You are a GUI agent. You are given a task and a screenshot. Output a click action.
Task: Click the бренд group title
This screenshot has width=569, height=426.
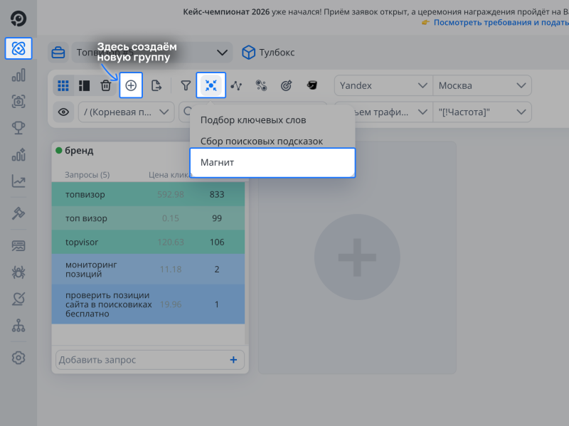[79, 151]
